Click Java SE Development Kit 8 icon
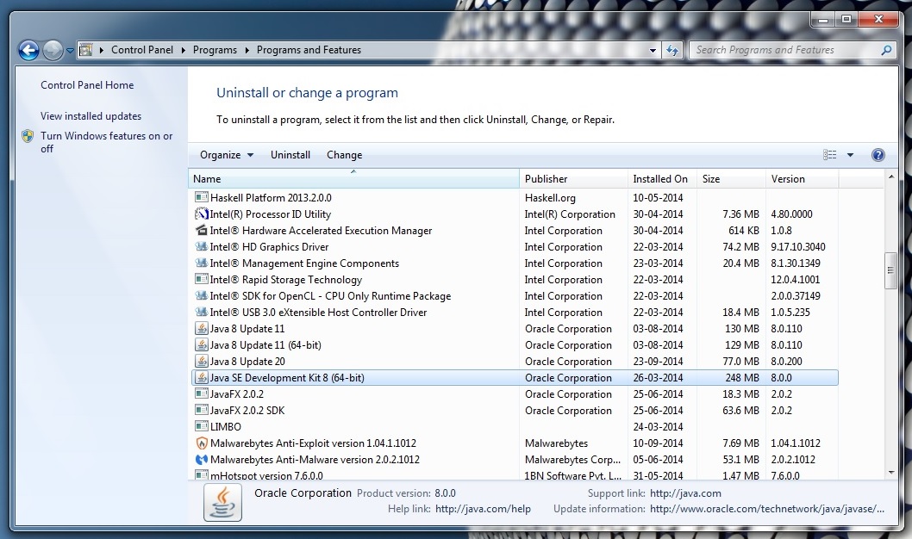This screenshot has width=912, height=539. pyautogui.click(x=201, y=377)
